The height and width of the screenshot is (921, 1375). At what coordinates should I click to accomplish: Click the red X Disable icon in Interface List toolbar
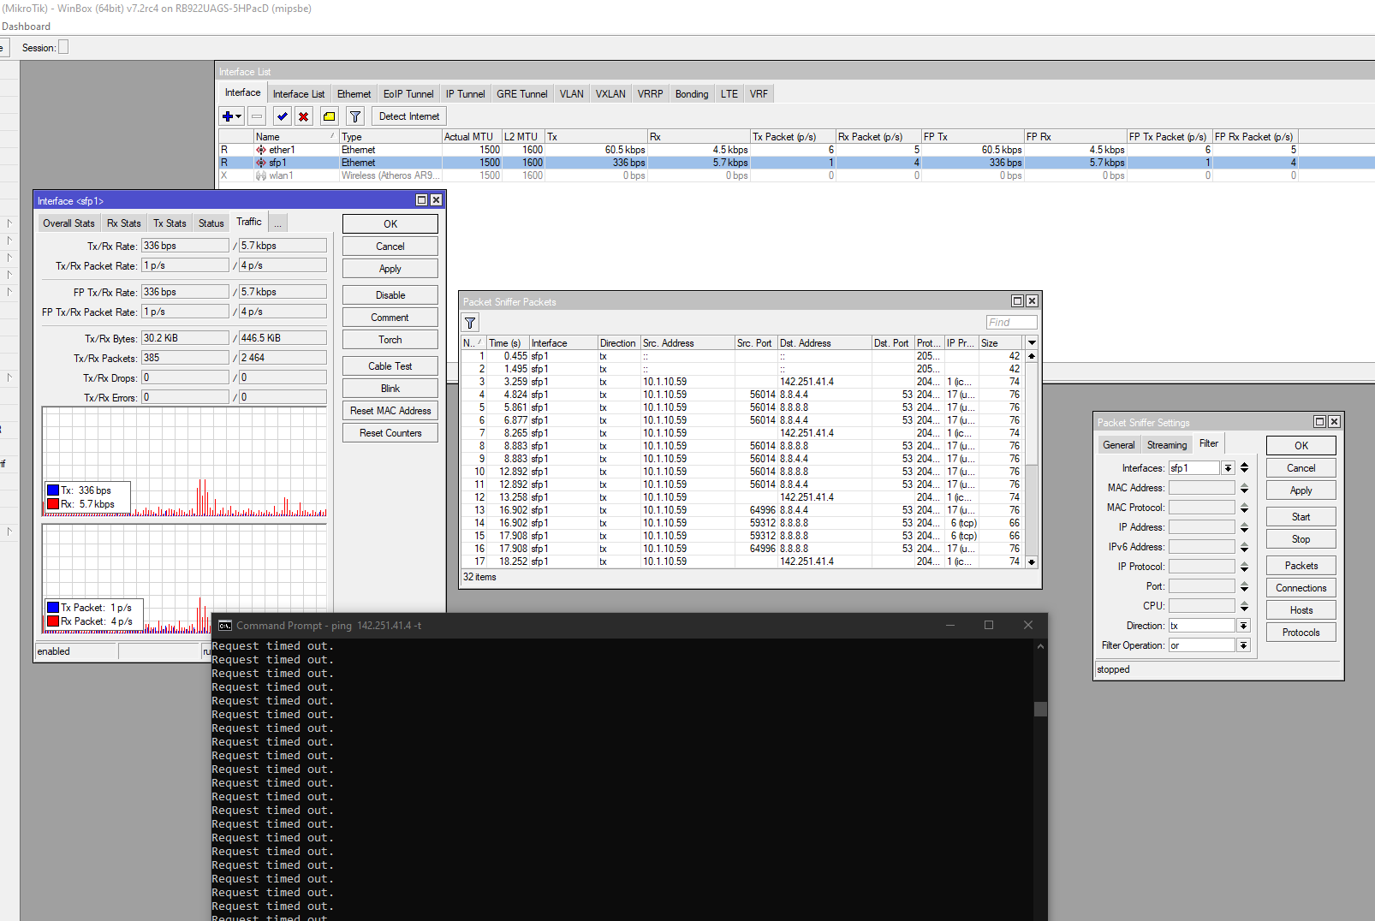(303, 116)
